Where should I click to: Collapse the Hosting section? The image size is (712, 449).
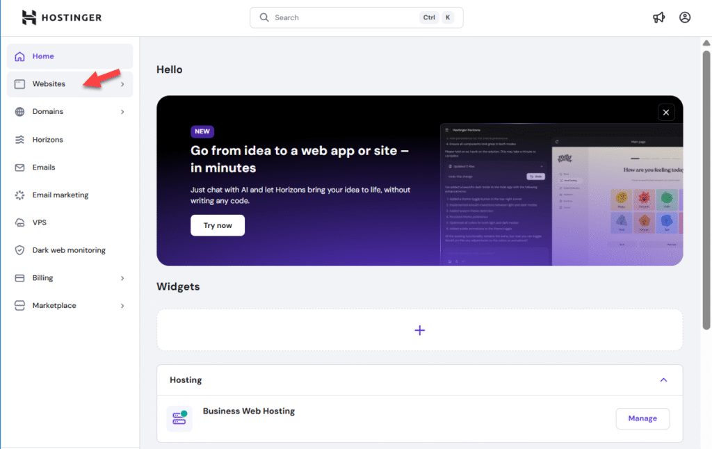point(663,380)
